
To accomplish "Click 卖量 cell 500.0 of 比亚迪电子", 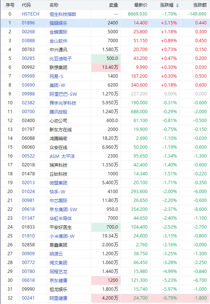I will [x=106, y=58].
